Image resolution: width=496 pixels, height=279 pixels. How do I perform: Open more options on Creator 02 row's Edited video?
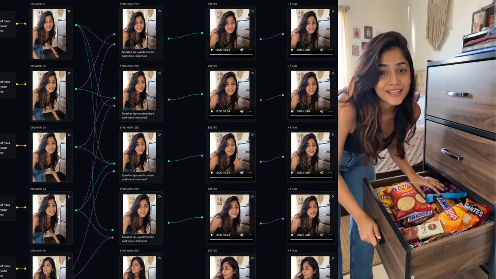pos(250,111)
